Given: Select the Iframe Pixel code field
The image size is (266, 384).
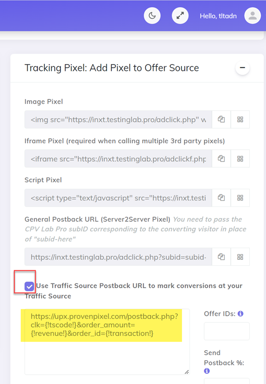Looking at the screenshot, I should (x=117, y=158).
